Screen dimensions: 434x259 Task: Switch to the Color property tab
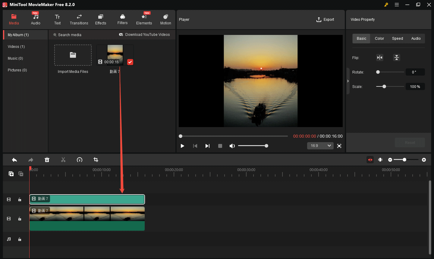[379, 39]
